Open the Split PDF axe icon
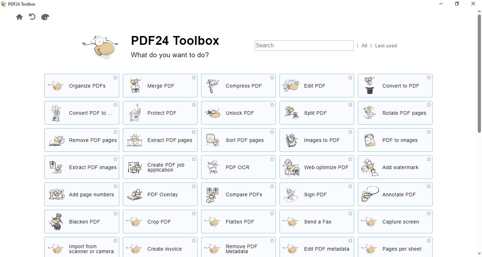Screen dimensions: 482x257 coord(291,113)
